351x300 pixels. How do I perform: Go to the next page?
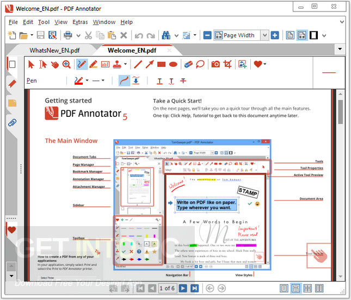(x=183, y=289)
